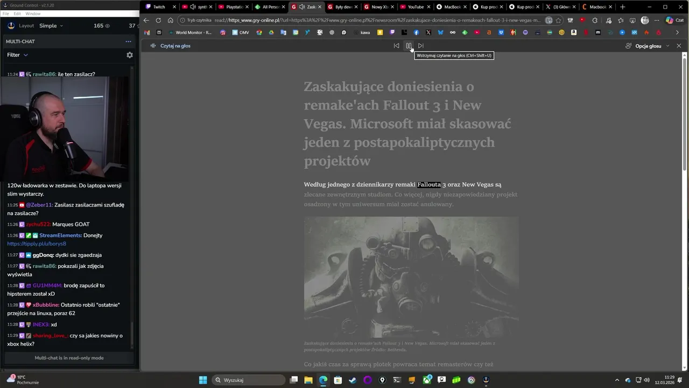Viewport: 689px width, 388px height.
Task: Reload the current page
Action: tap(158, 20)
